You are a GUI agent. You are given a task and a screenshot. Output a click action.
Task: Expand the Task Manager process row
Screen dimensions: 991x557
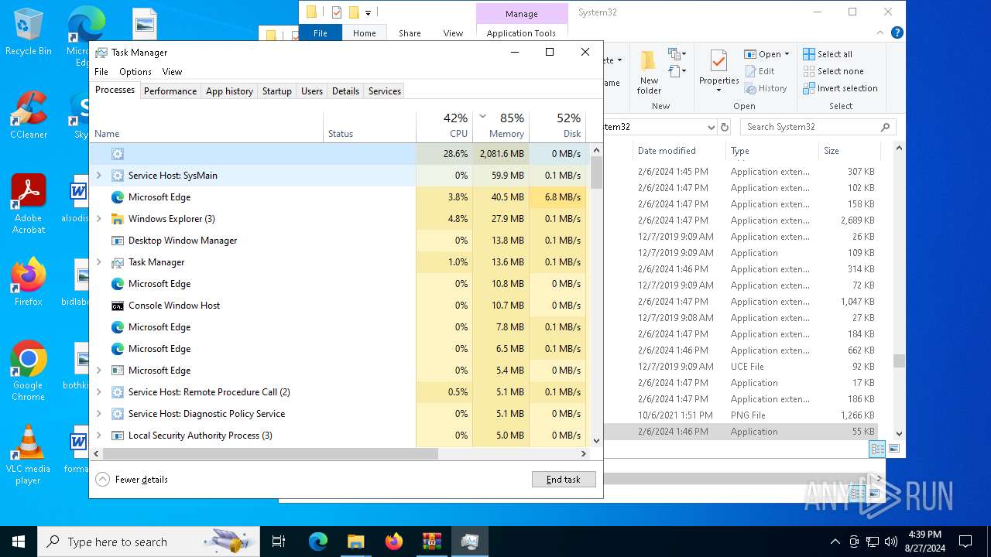click(x=98, y=262)
